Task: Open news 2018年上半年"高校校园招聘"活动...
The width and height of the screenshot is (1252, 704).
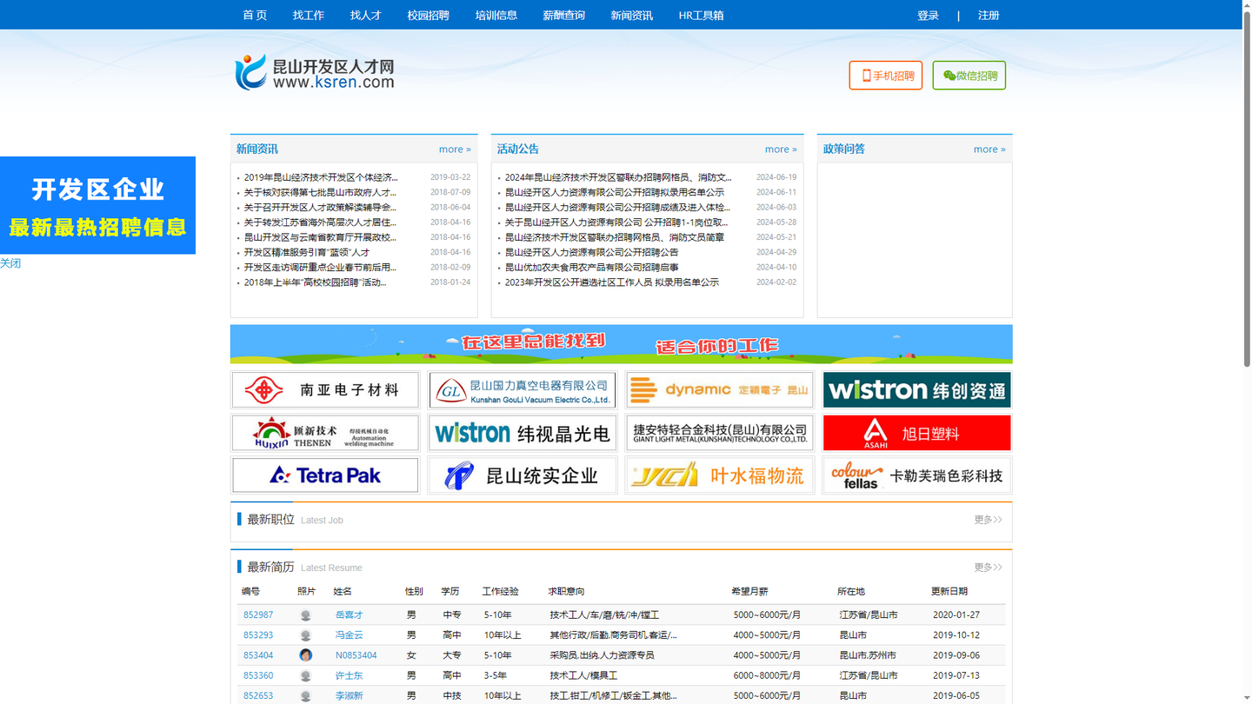Action: pos(315,282)
